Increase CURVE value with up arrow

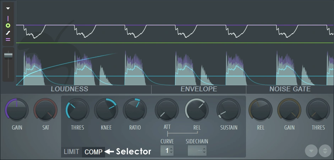click(171, 149)
